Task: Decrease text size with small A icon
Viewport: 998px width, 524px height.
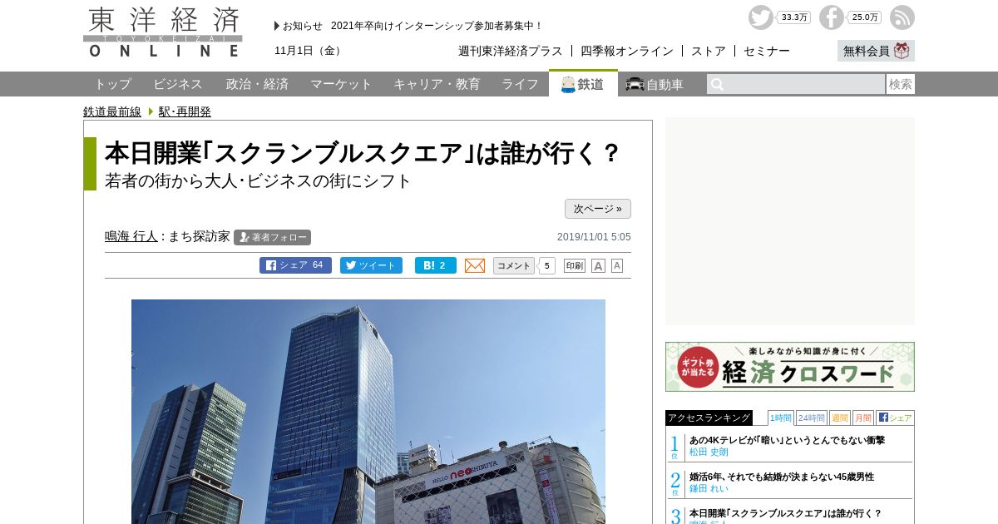Action: point(617,265)
